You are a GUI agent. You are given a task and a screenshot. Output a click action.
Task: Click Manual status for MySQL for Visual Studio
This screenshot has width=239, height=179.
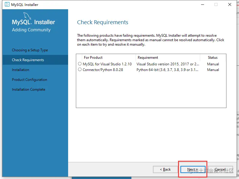(213, 64)
